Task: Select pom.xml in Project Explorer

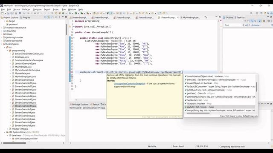Action: [x=13, y=25]
